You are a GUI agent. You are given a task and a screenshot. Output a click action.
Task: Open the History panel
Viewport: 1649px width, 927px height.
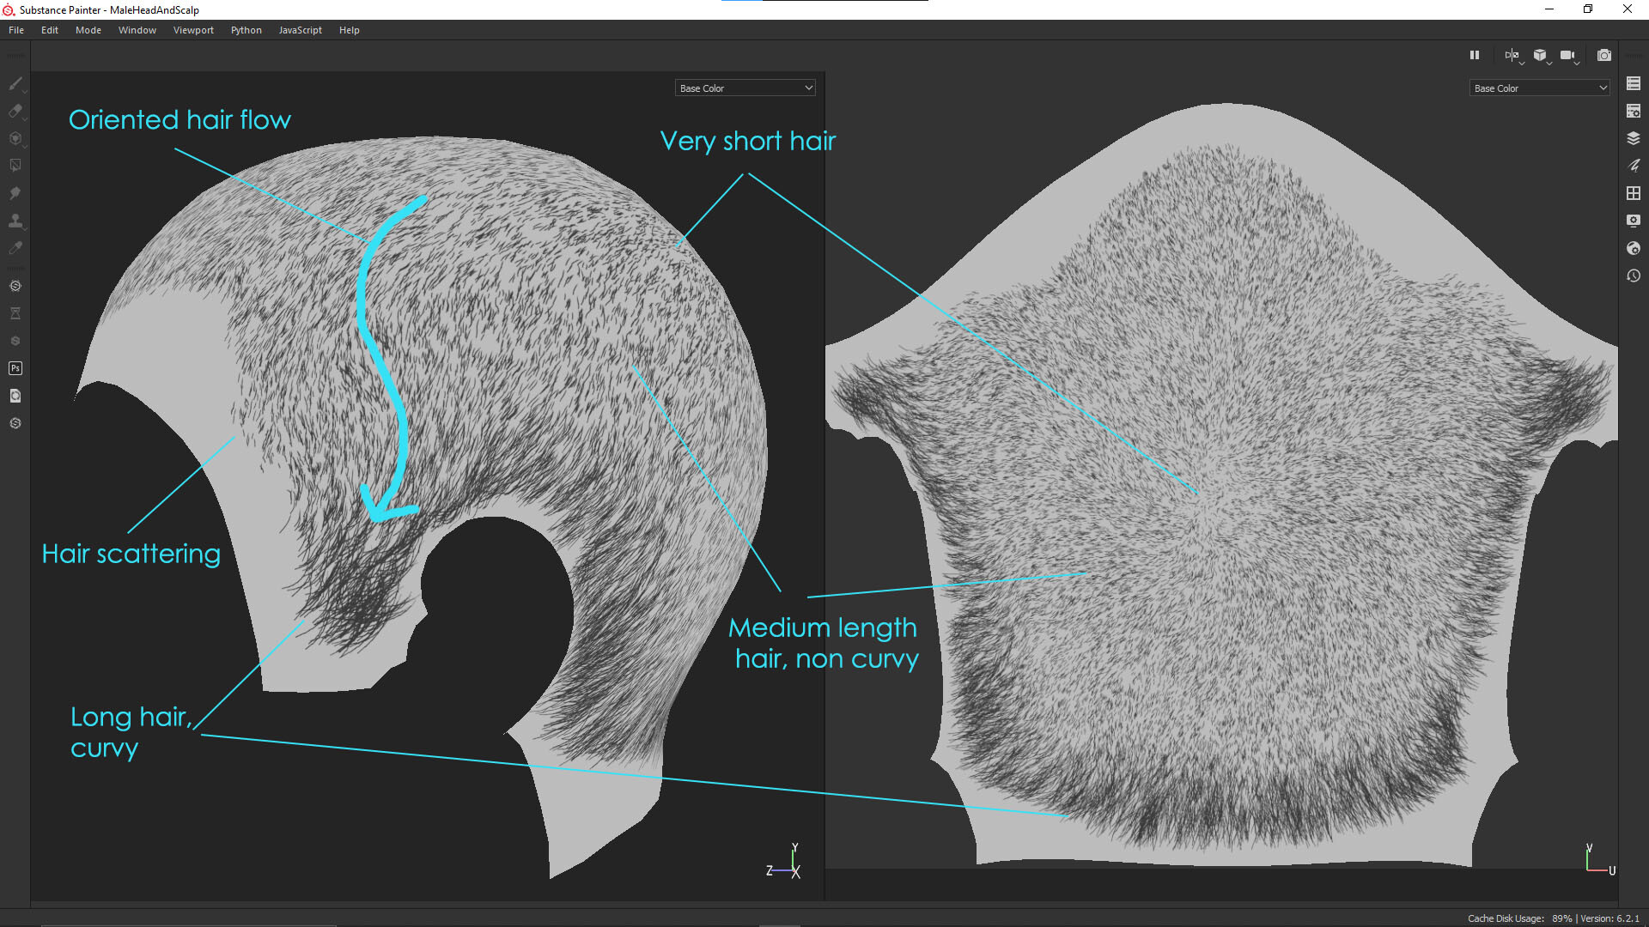coord(1634,276)
